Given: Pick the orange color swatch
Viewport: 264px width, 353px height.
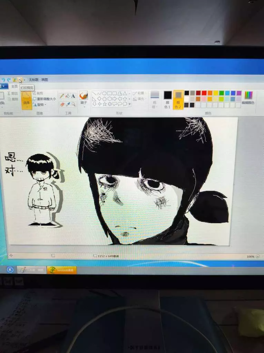Looking at the screenshot, I should point(210,93).
